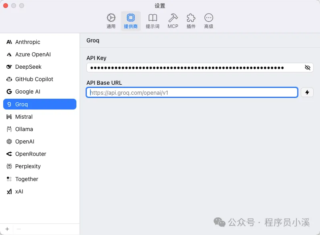Viewport: 320px width, 235px height.
Task: Switch to the 提供商 providers tab
Action: (131, 21)
